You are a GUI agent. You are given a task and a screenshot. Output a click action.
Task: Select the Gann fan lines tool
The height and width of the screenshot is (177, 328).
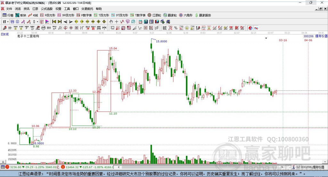(x=118, y=28)
